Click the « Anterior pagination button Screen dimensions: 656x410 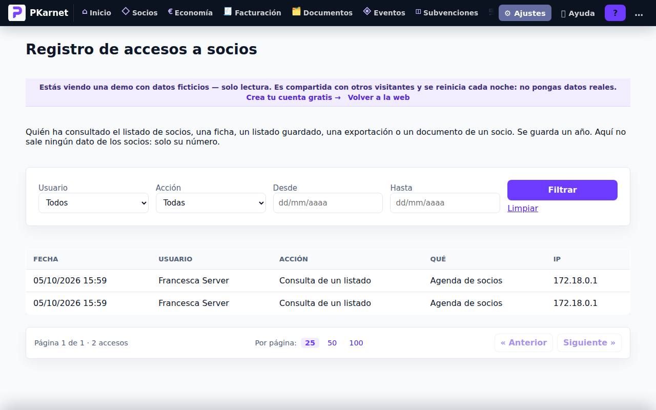pyautogui.click(x=524, y=343)
